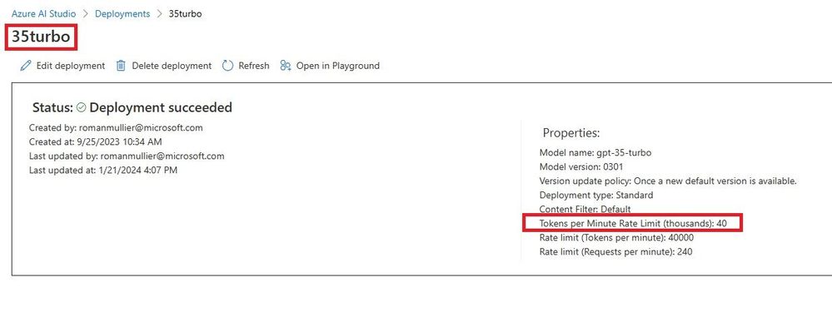
Task: Click the Open in Playground icon
Action: (286, 66)
